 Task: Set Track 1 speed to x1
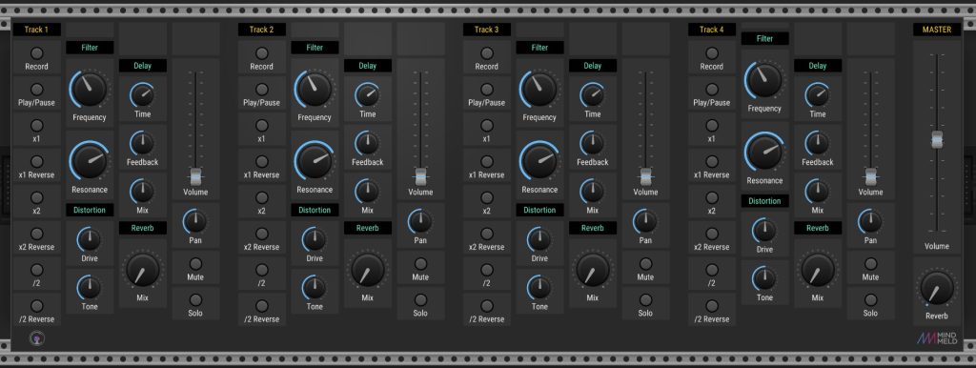(x=37, y=126)
